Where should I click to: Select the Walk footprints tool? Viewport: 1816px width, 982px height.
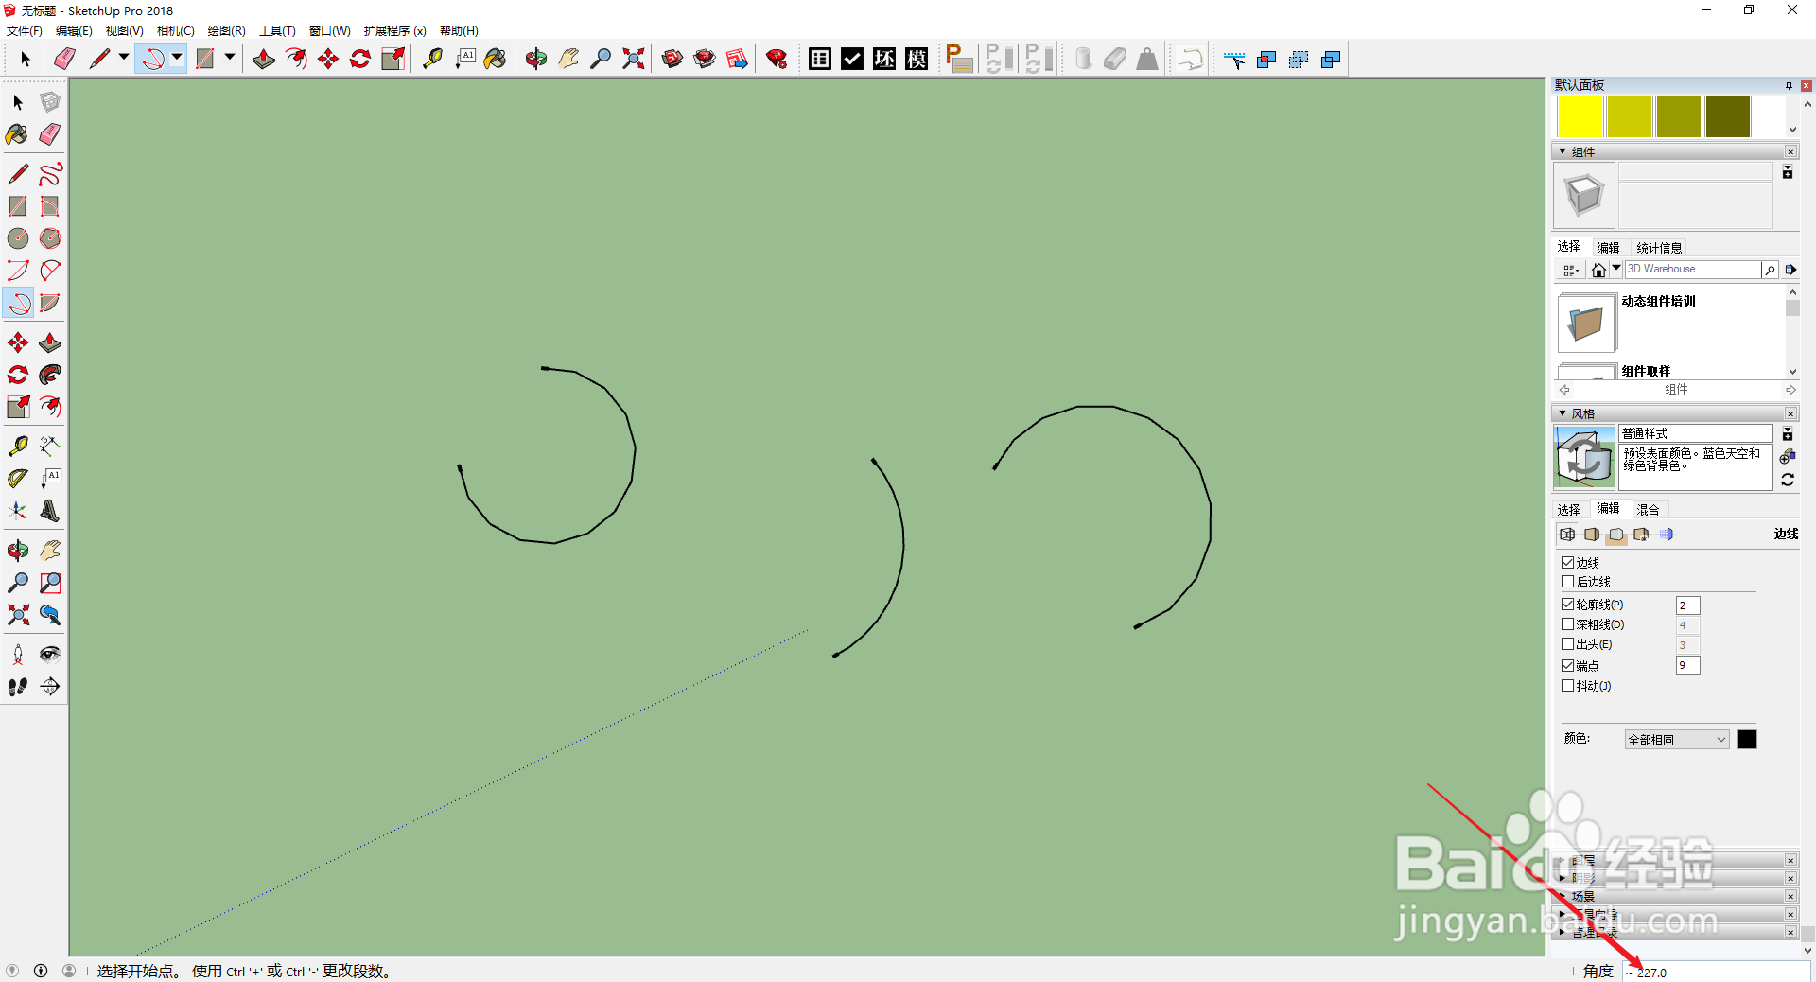tap(18, 687)
